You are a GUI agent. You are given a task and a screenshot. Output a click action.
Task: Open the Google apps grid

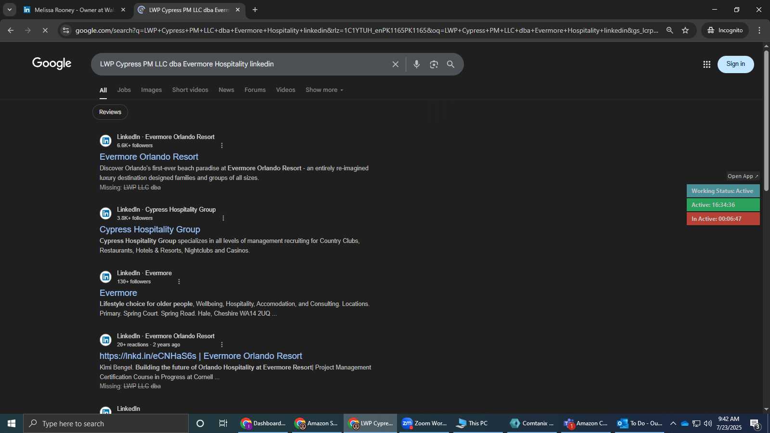point(706,64)
